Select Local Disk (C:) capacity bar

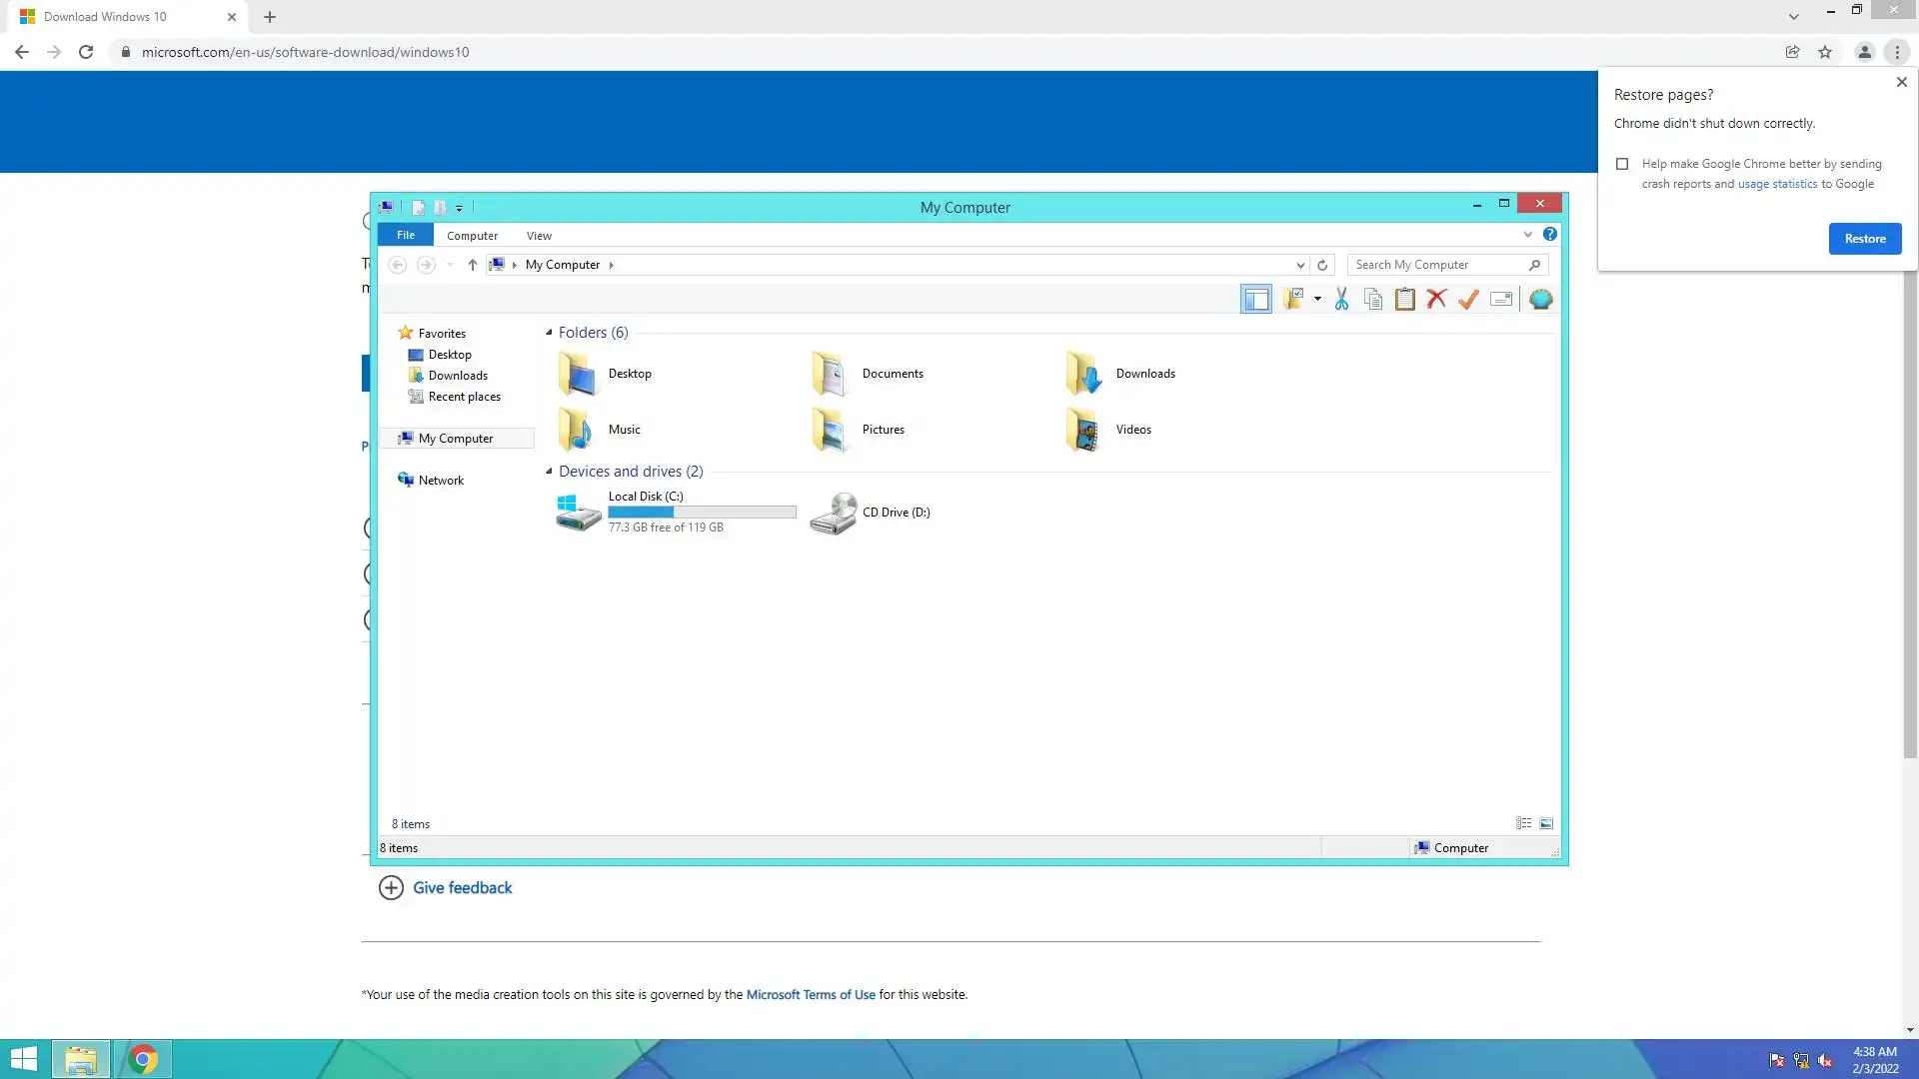[x=702, y=512]
